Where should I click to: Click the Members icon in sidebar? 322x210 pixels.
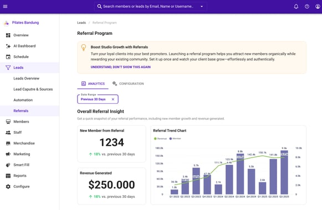coord(8,122)
